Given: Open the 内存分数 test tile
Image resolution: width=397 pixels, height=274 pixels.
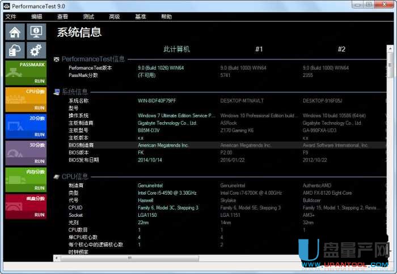Looking at the screenshot, I should (26, 175).
